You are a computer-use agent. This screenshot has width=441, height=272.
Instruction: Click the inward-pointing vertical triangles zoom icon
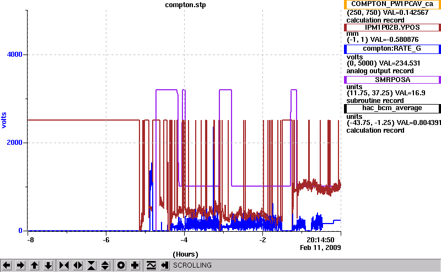[x=92, y=265]
